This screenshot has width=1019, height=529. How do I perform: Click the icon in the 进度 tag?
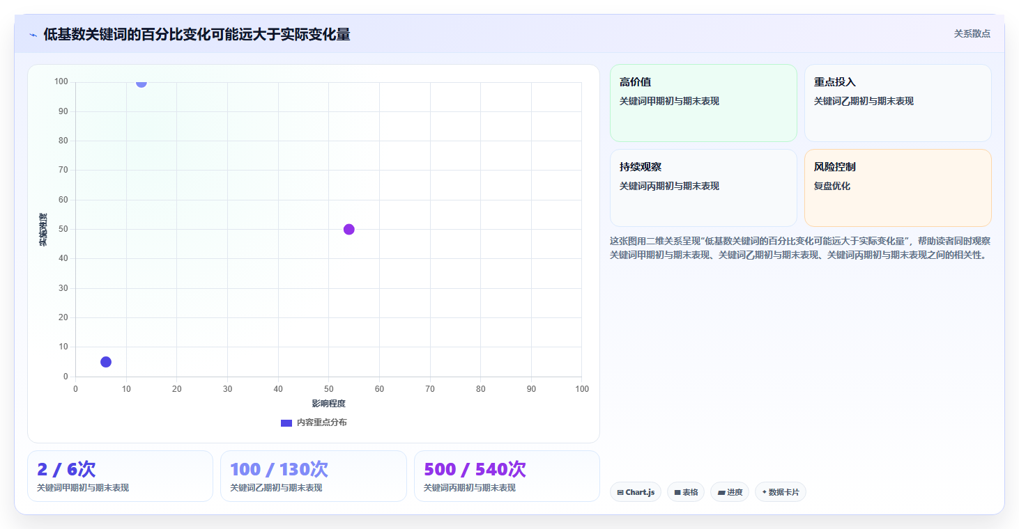(x=721, y=492)
